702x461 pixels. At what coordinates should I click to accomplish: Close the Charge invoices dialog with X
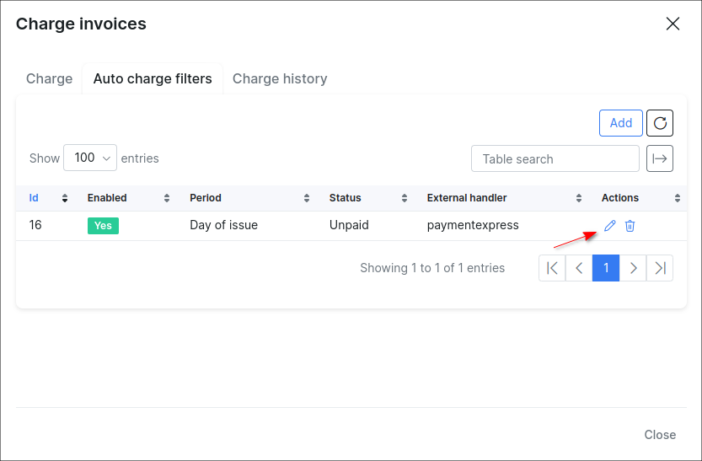tap(673, 24)
